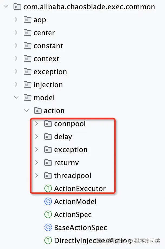
Task: Select the context package
Action: coord(46,59)
